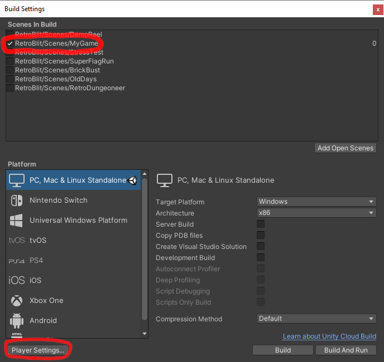Open the Target Platform dropdown
384x362 pixels.
tap(316, 202)
